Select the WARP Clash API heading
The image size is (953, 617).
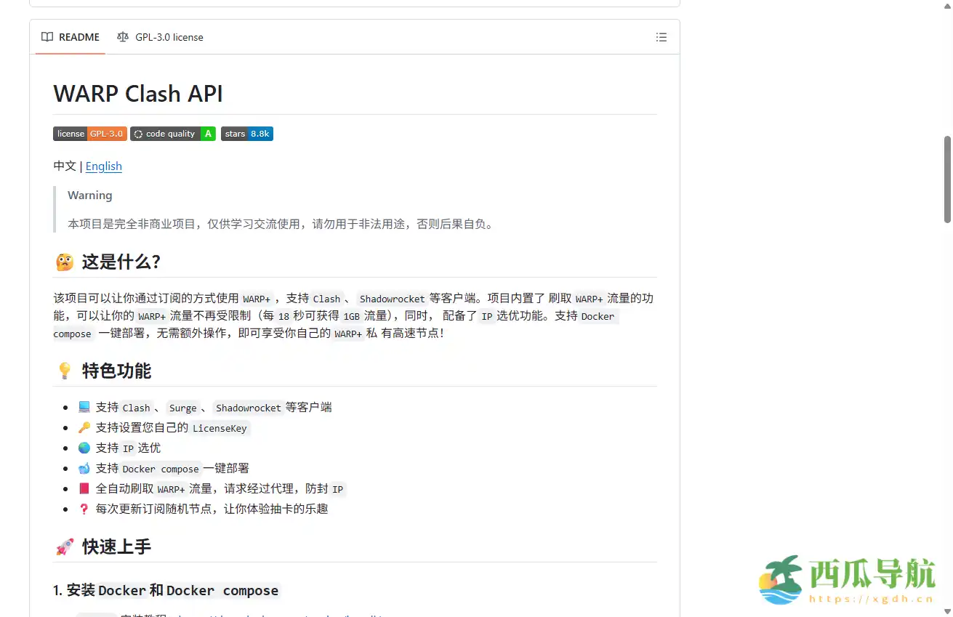tap(138, 93)
